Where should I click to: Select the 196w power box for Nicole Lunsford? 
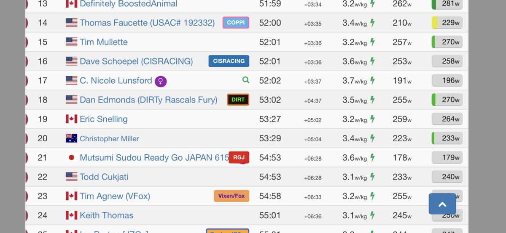tap(447, 80)
